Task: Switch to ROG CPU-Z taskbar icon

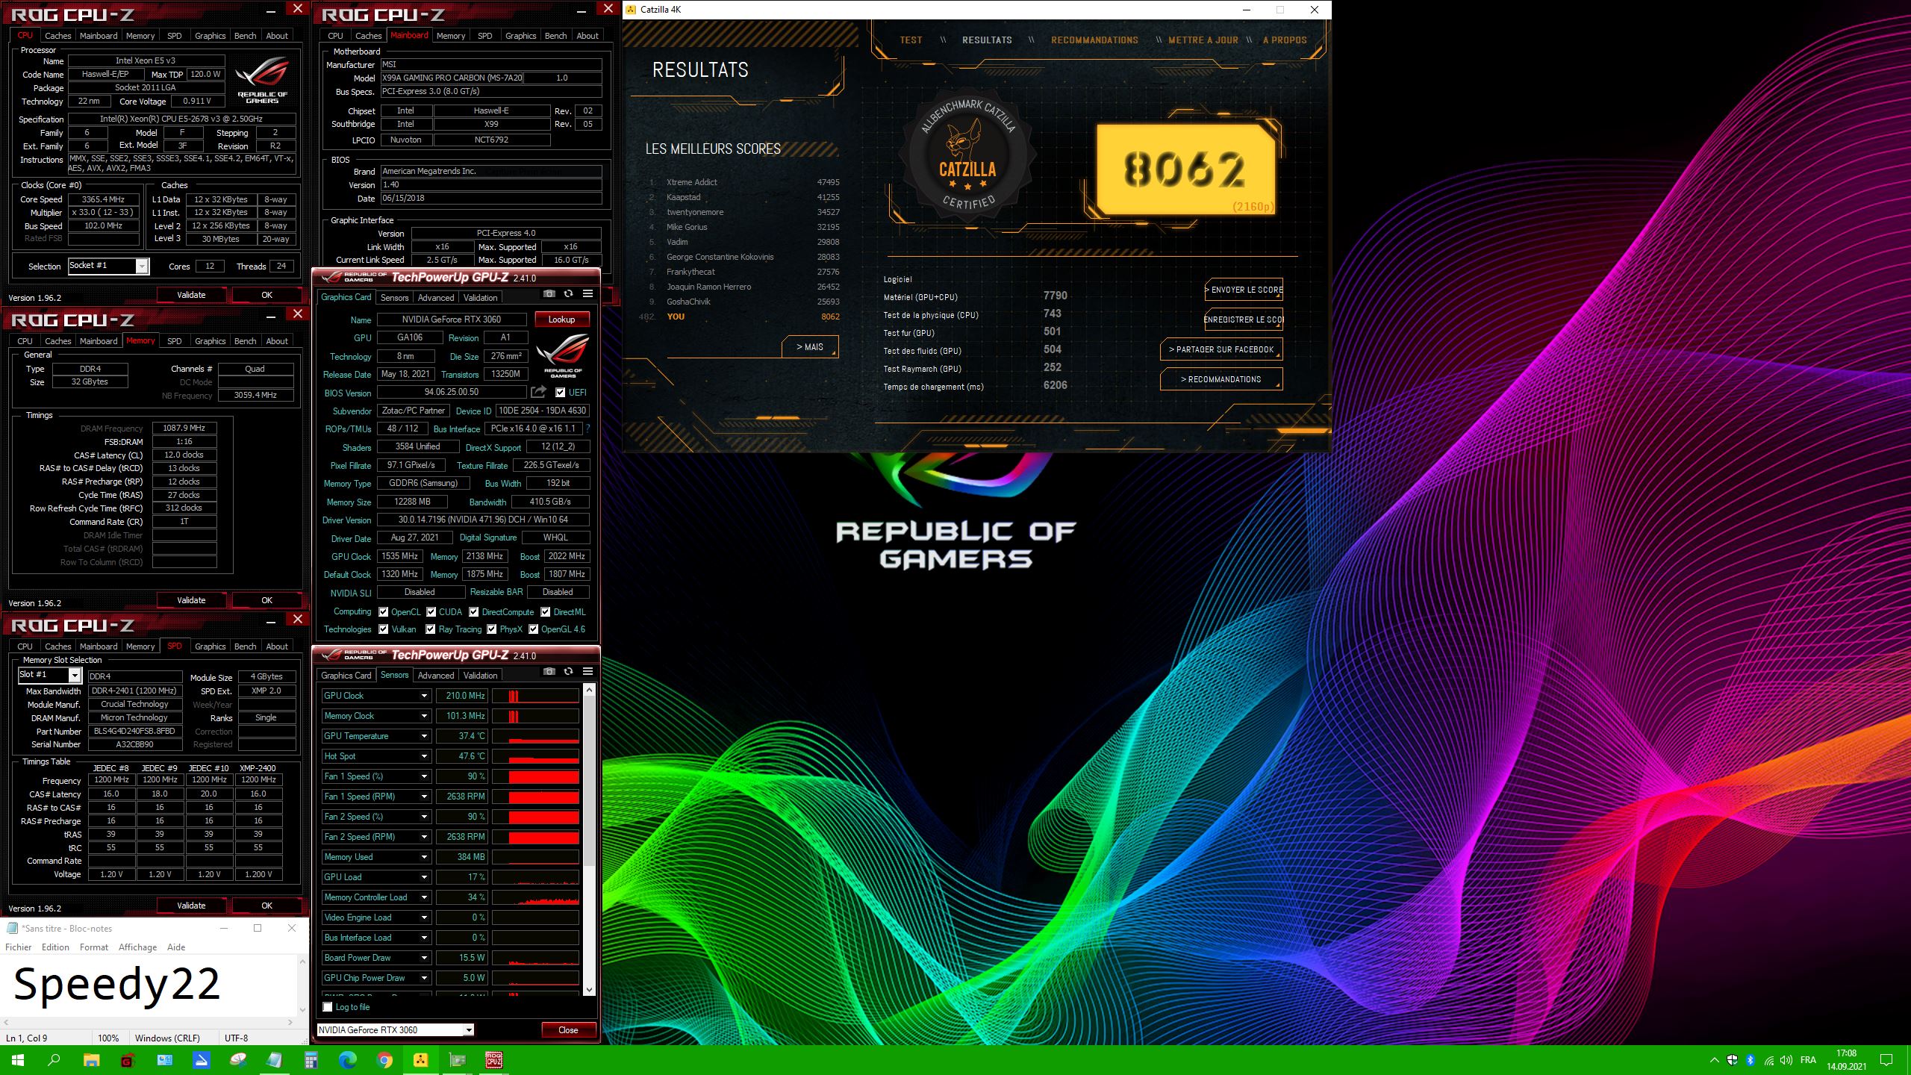Action: (x=494, y=1060)
